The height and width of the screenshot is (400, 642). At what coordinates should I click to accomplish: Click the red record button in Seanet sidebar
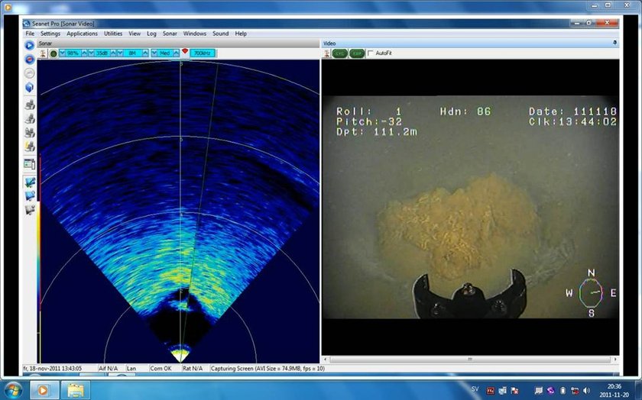click(x=30, y=60)
